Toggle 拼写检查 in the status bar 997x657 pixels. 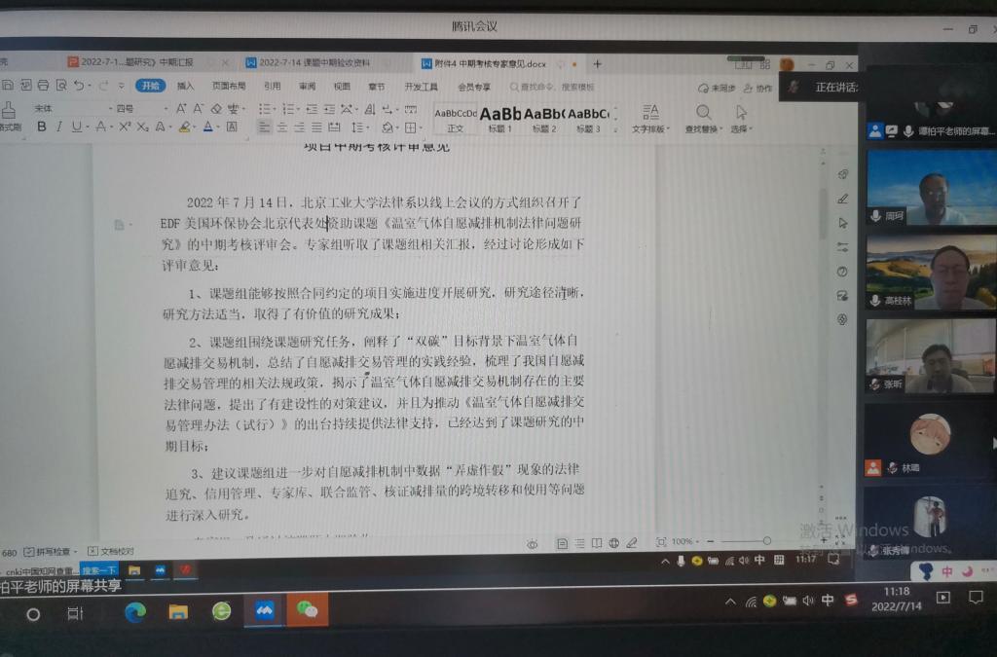[50, 551]
